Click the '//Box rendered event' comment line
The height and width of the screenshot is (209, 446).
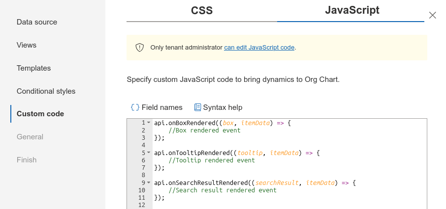[204, 131]
